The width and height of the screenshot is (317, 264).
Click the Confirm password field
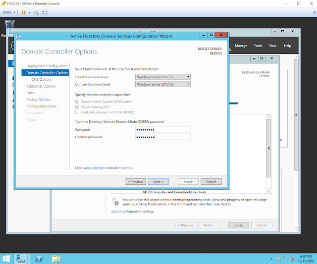pos(163,137)
